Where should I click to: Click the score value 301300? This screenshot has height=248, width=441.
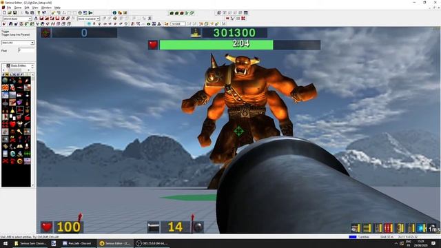tap(234, 33)
